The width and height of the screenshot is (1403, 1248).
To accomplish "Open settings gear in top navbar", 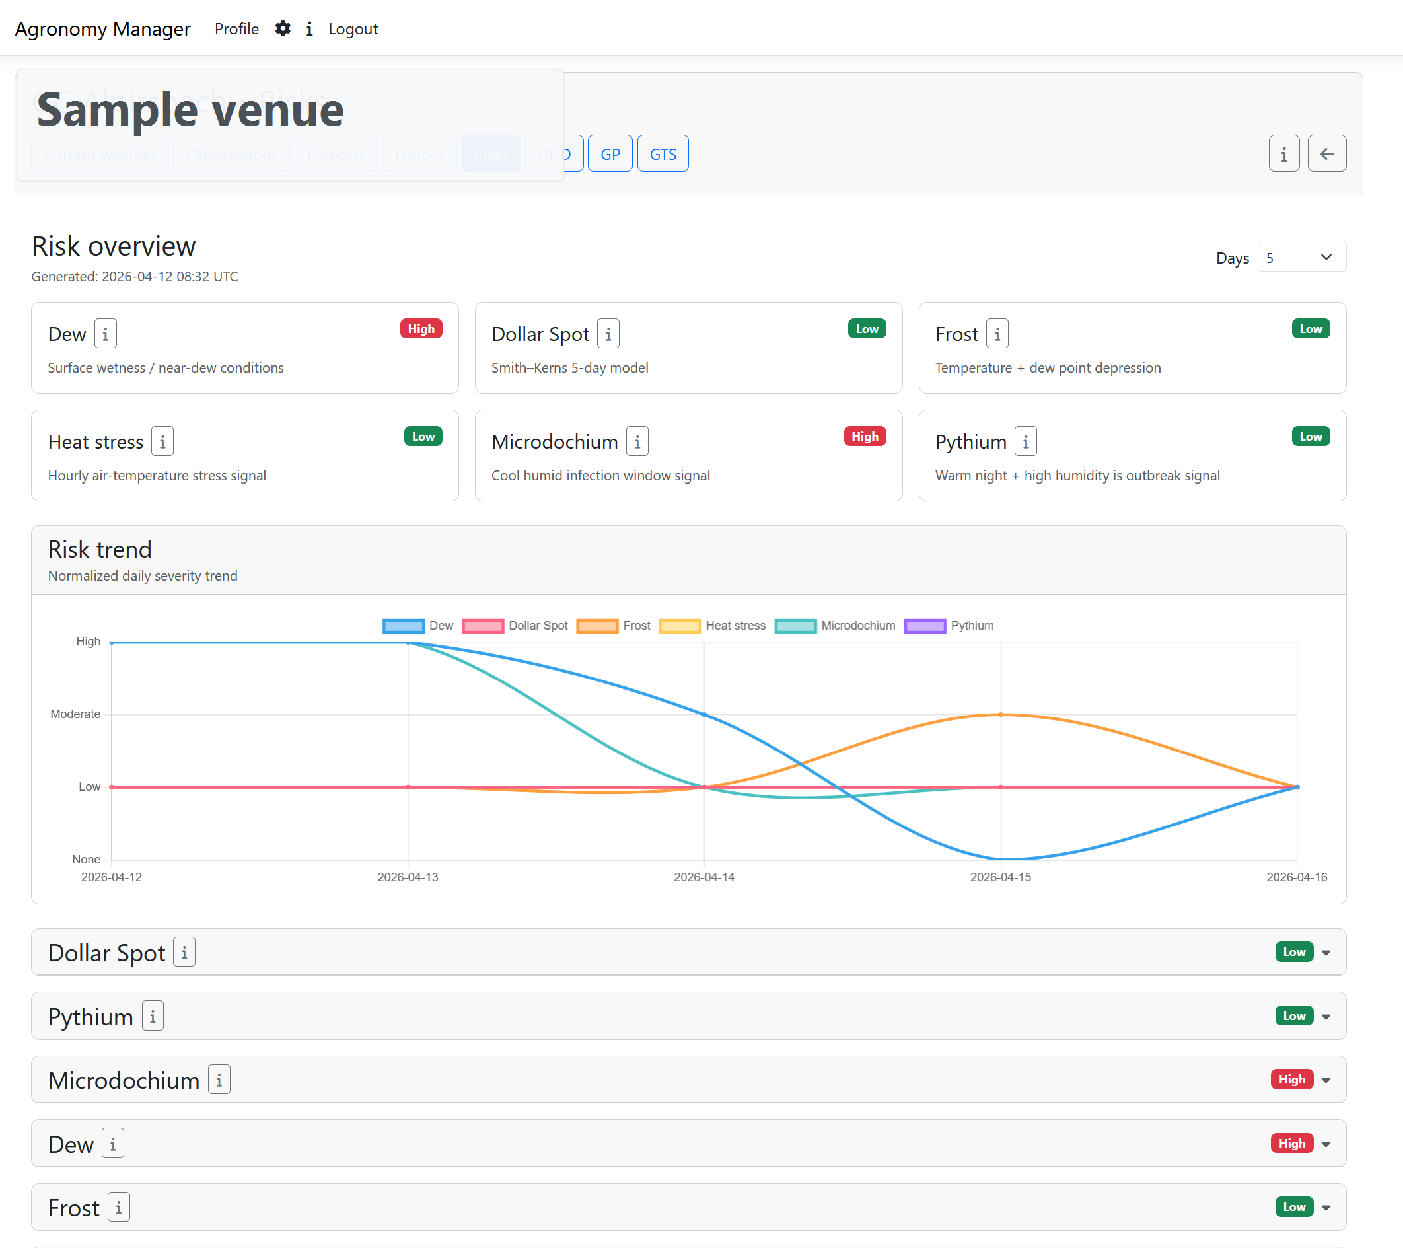I will point(283,29).
